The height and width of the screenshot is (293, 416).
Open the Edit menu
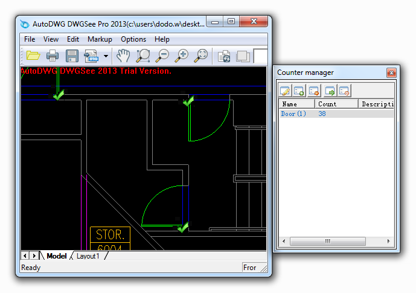coord(73,39)
